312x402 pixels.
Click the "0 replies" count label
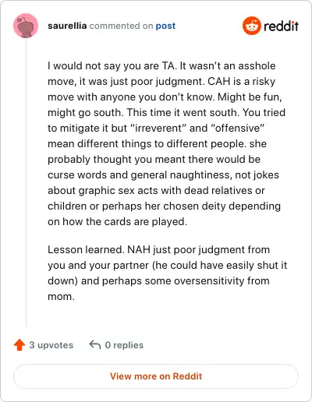pos(124,345)
